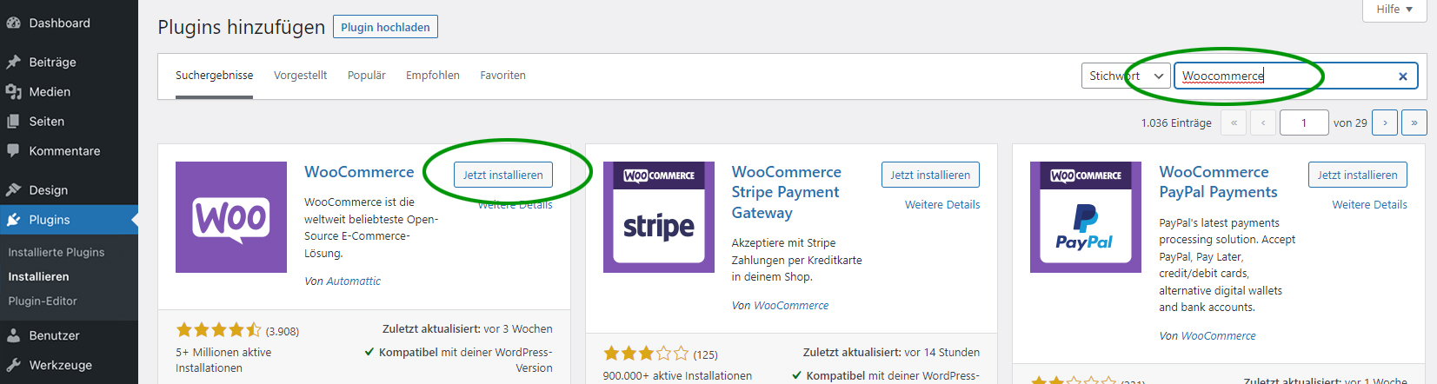
Task: Switch to the Populär tab
Action: tap(367, 76)
